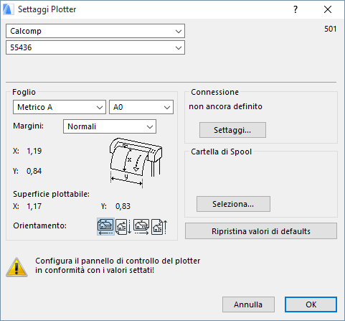Open the Normali margins dropdown
Image resolution: width=345 pixels, height=321 pixels.
click(x=110, y=126)
